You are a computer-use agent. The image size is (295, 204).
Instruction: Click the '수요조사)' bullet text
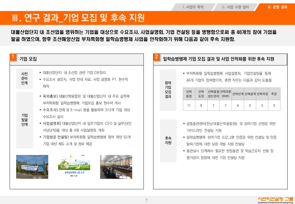[50, 110]
